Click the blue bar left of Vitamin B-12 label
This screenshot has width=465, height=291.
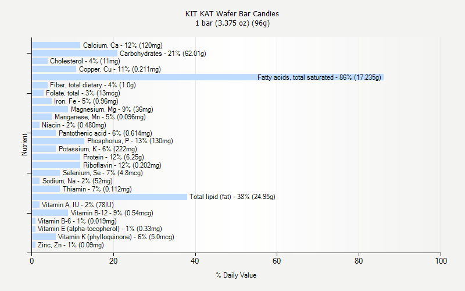pos(50,212)
